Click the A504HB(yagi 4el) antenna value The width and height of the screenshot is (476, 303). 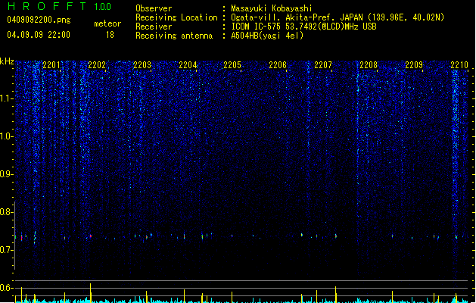pyautogui.click(x=267, y=36)
